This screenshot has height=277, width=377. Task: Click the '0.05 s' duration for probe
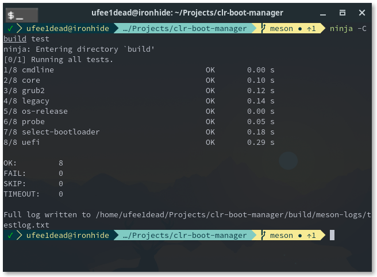click(261, 122)
